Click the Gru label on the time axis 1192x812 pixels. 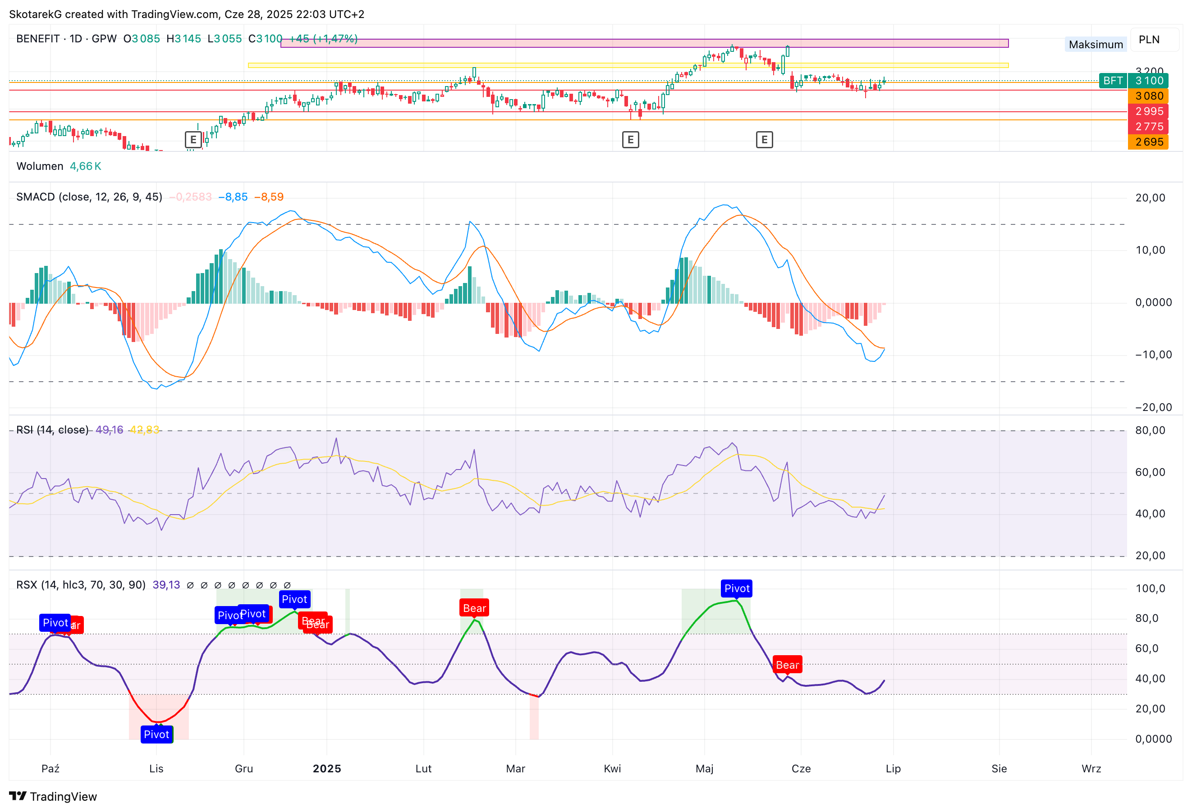point(243,768)
